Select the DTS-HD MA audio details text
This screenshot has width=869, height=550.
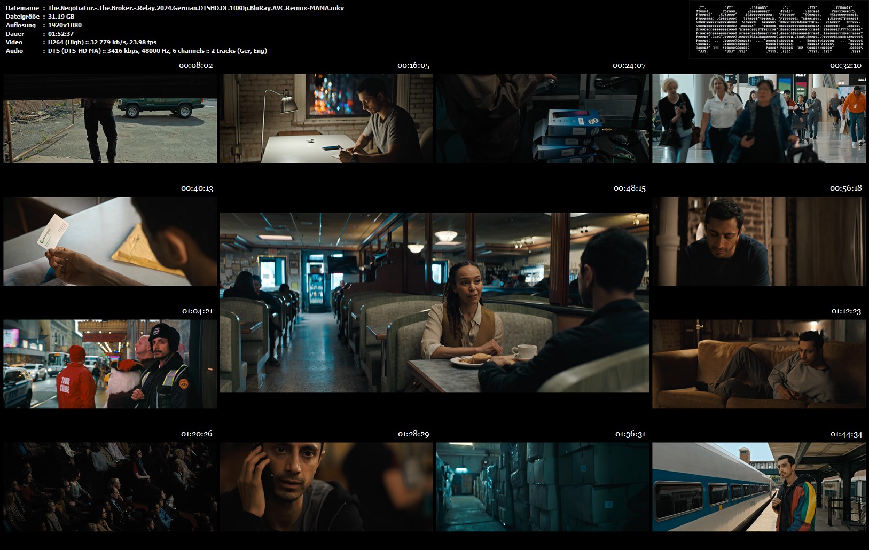[x=158, y=51]
